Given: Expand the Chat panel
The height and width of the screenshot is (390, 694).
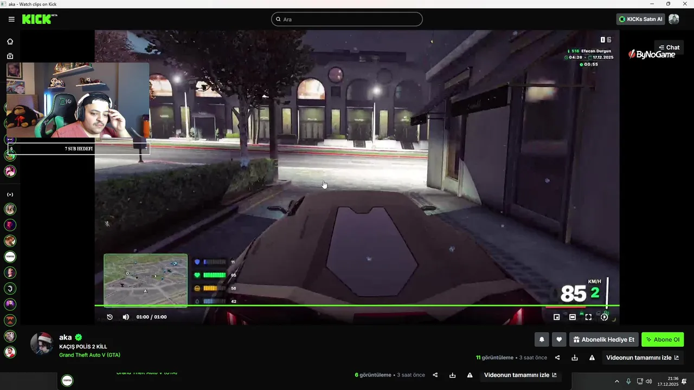Looking at the screenshot, I should pos(669,48).
